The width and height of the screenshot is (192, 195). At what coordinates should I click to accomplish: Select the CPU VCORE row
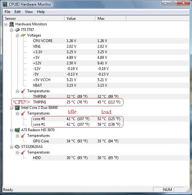[111, 41]
